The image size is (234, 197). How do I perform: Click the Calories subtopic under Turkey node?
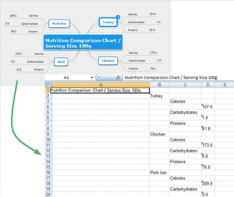tap(133, 14)
